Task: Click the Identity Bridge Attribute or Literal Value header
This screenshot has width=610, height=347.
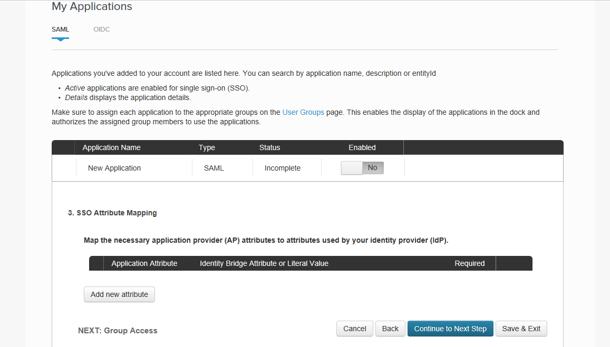Action: [264, 263]
